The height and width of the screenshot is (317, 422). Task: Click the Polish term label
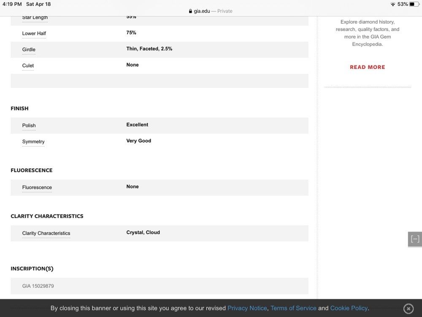(29, 126)
